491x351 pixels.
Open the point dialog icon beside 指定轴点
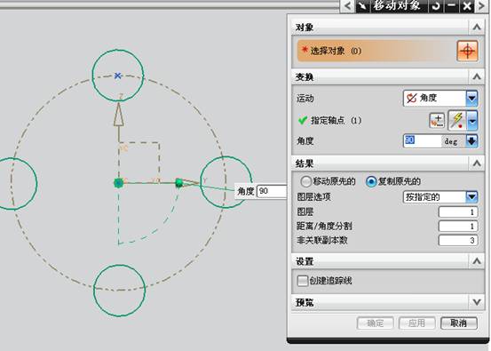pyautogui.click(x=437, y=121)
